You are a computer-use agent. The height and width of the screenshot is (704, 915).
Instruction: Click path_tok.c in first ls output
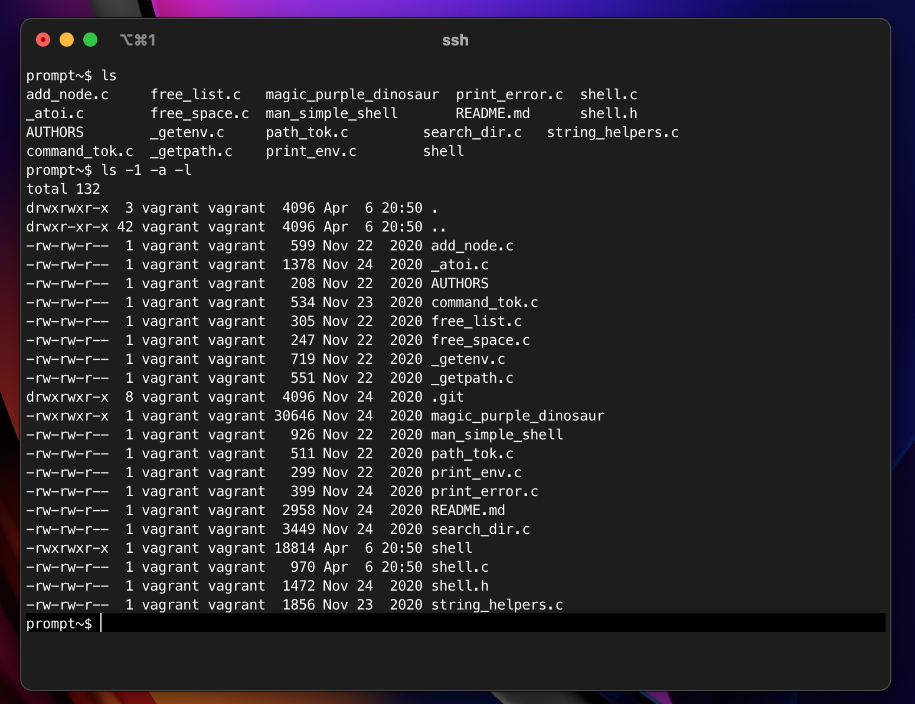(x=307, y=132)
